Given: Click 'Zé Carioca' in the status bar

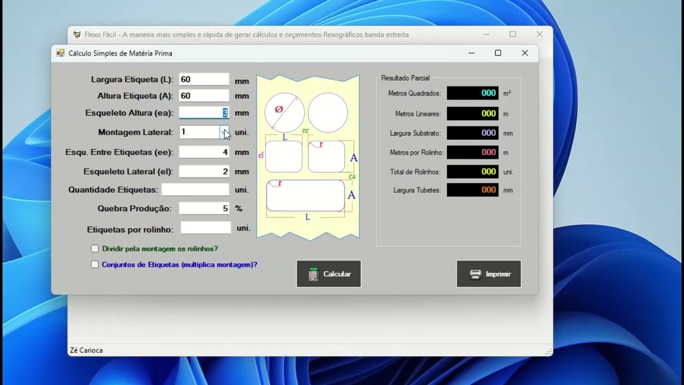Looking at the screenshot, I should point(86,350).
